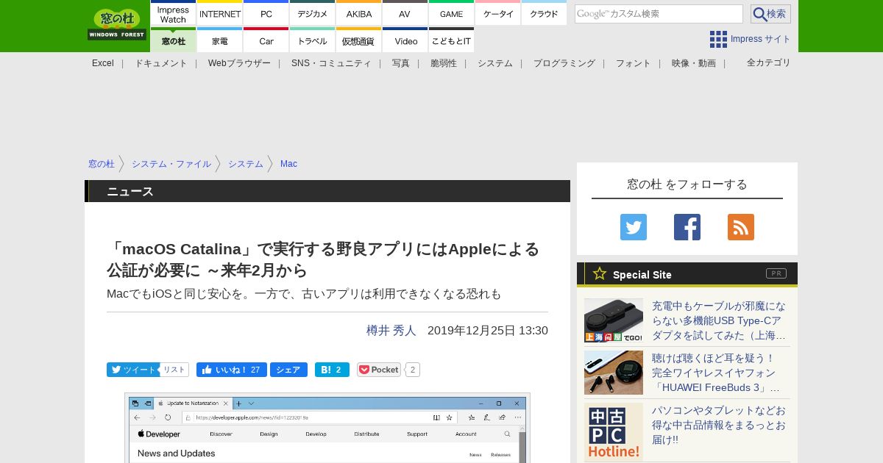The height and width of the screenshot is (463, 883).
Task: Click the 窓の杜 breadcrumb link
Action: coord(102,164)
